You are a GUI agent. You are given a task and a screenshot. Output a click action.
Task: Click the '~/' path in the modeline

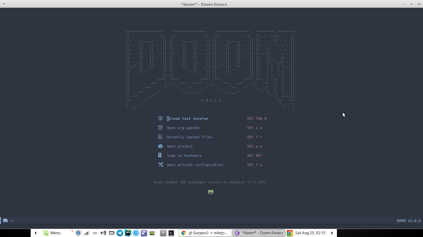[x=12, y=221]
